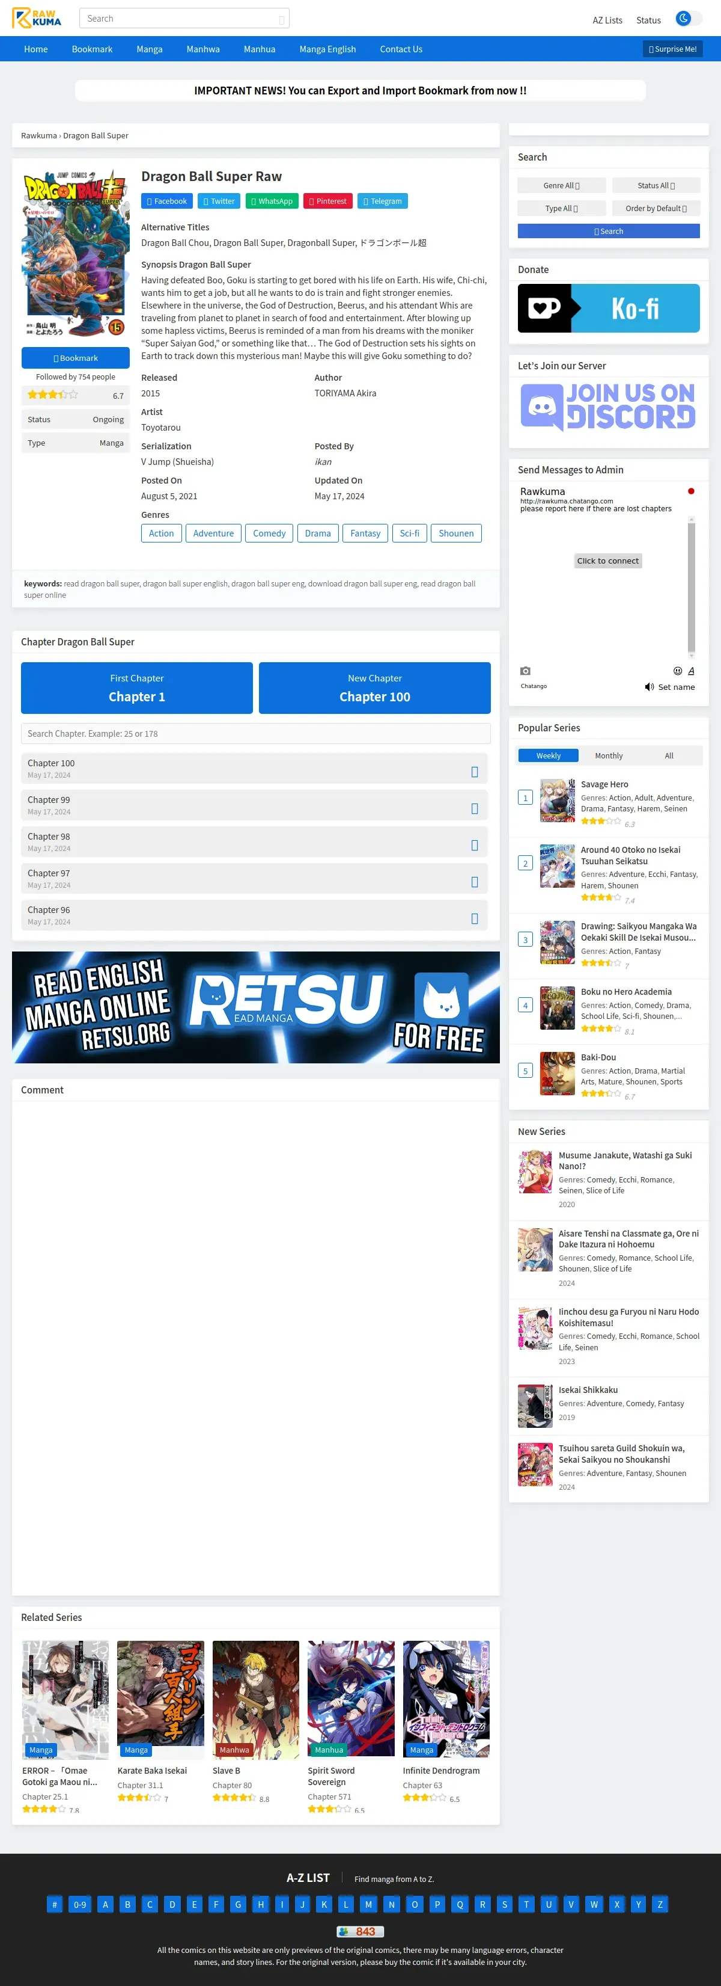Image resolution: width=721 pixels, height=1986 pixels.
Task: Open Manga in navigation bar
Action: point(150,49)
